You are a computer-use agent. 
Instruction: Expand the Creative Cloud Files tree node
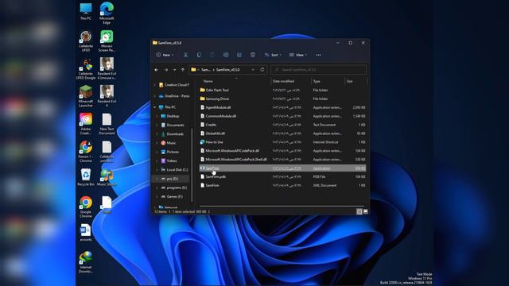pyautogui.click(x=155, y=85)
